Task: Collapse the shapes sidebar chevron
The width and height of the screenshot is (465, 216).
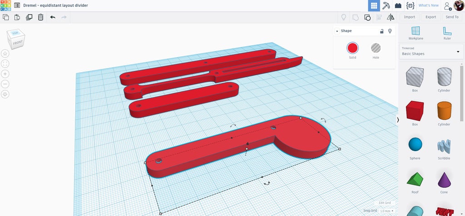Action: (398, 120)
